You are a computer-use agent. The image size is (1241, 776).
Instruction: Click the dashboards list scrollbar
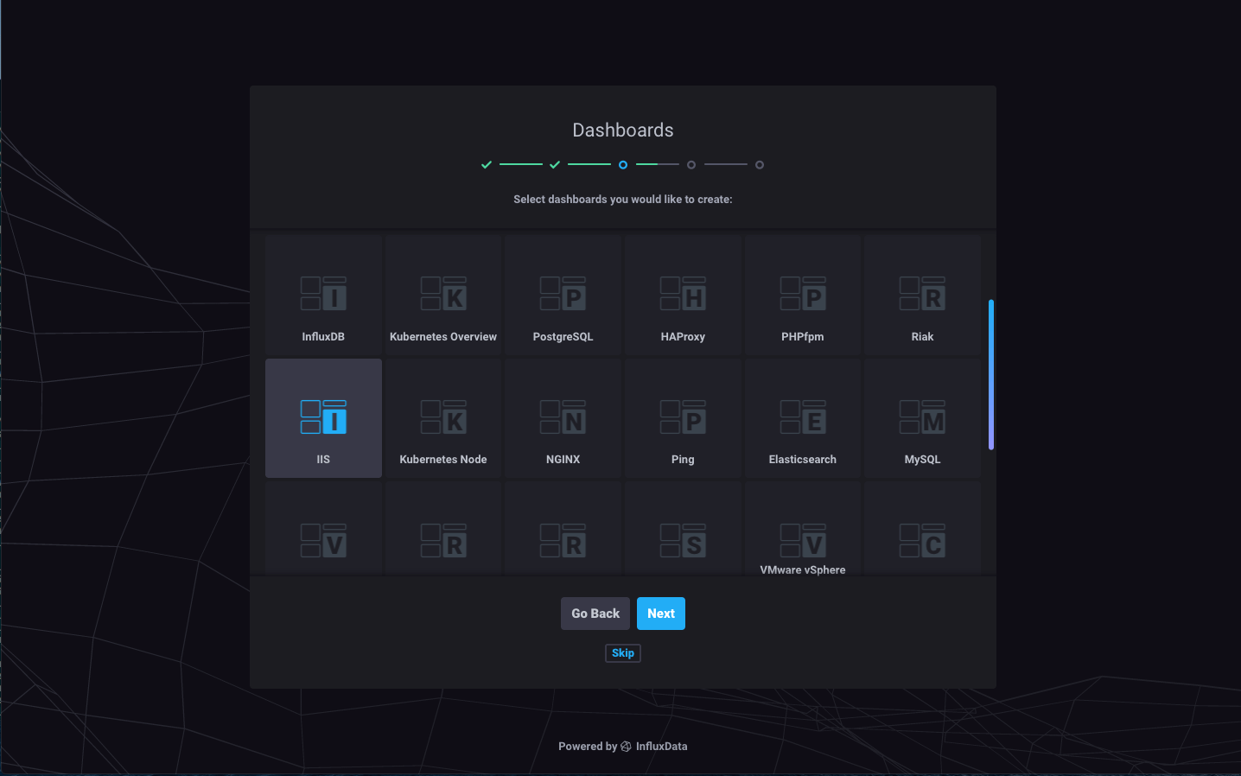(x=991, y=374)
